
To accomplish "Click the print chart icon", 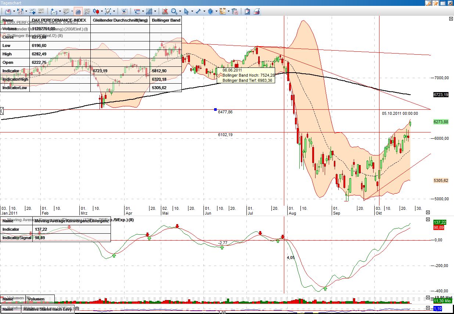I will pos(256,12).
